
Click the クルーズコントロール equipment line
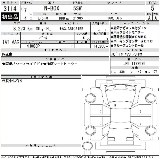(x=127, y=46)
